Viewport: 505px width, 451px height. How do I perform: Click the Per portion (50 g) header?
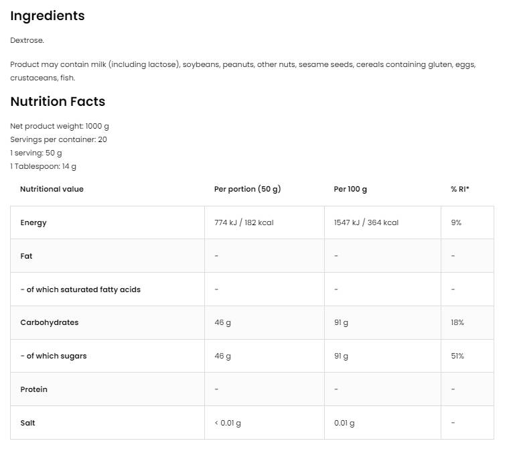pos(247,189)
